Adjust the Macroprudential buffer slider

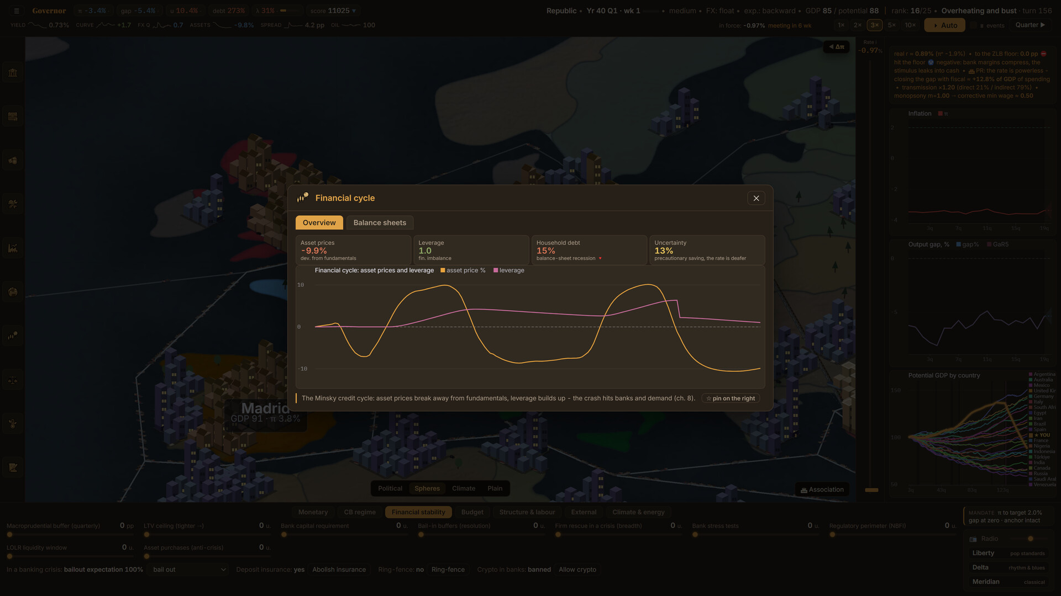pos(70,534)
